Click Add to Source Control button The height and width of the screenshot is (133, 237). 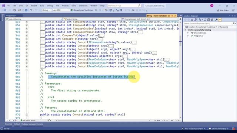point(194,129)
